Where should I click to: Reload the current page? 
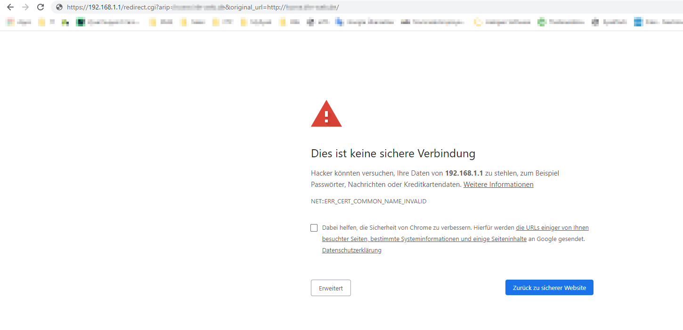(41, 7)
